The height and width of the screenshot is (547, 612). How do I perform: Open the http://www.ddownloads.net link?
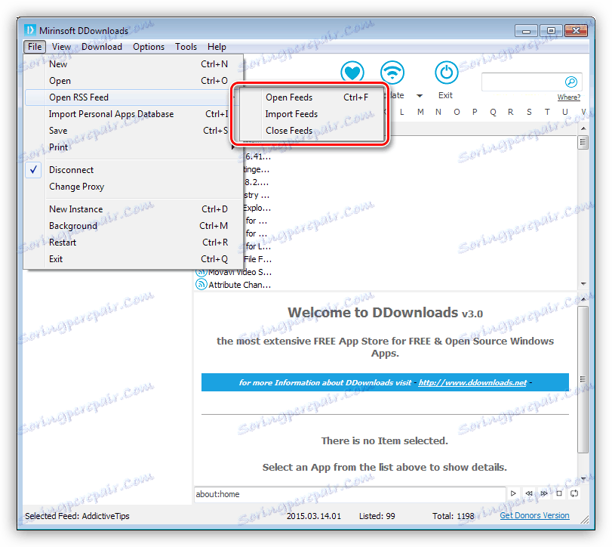[472, 382]
